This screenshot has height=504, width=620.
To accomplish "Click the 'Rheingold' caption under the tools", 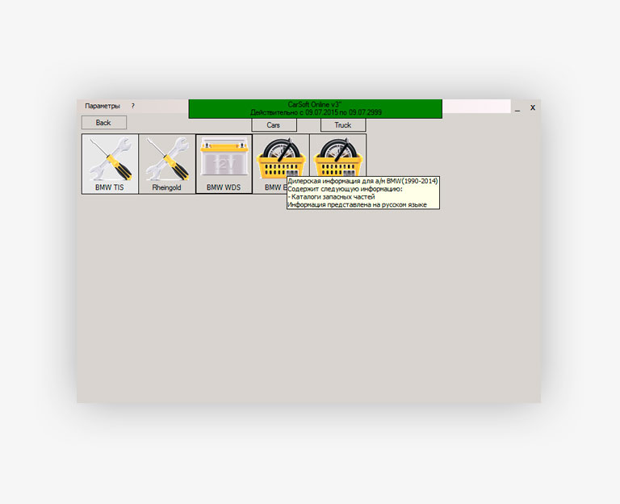I will [x=167, y=187].
